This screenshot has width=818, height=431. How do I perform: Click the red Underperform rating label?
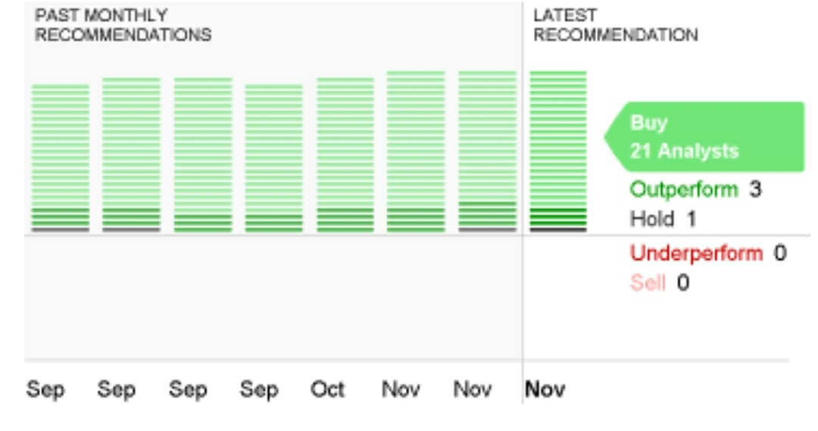[x=696, y=253]
